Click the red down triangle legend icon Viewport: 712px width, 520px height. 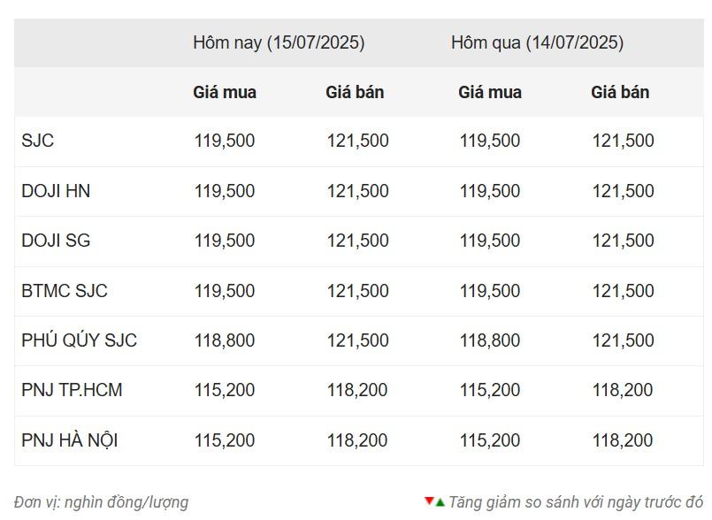coord(429,501)
